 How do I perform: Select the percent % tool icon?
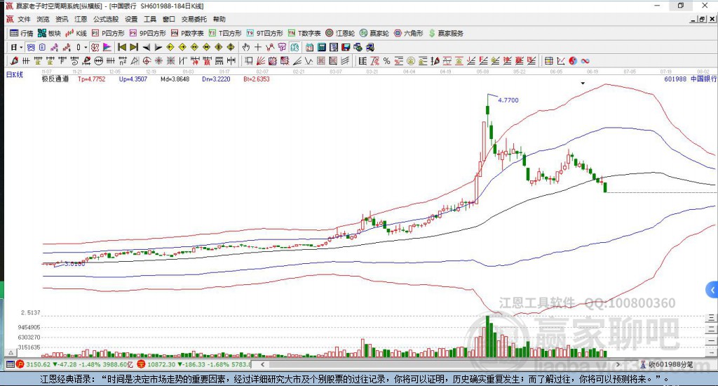click(x=386, y=60)
